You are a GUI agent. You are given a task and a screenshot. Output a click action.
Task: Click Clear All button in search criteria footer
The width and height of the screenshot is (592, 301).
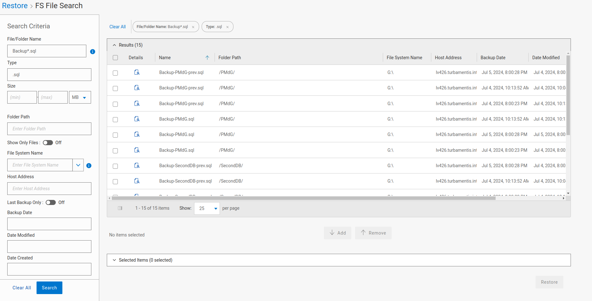(x=22, y=288)
